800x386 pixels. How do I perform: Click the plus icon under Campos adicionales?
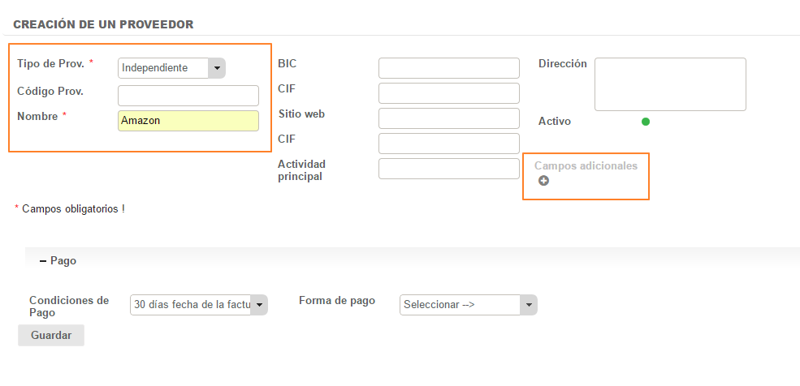point(543,181)
